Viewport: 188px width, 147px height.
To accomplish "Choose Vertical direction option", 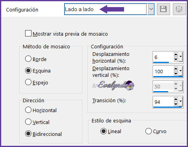I will pos(28,122).
